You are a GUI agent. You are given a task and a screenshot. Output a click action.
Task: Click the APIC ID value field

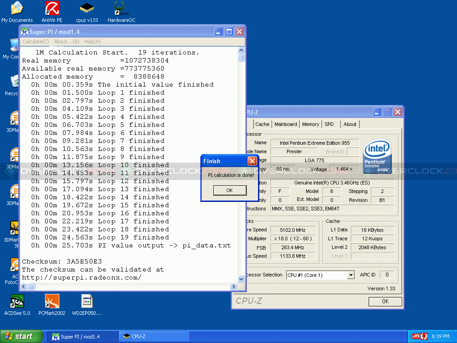coord(387,275)
